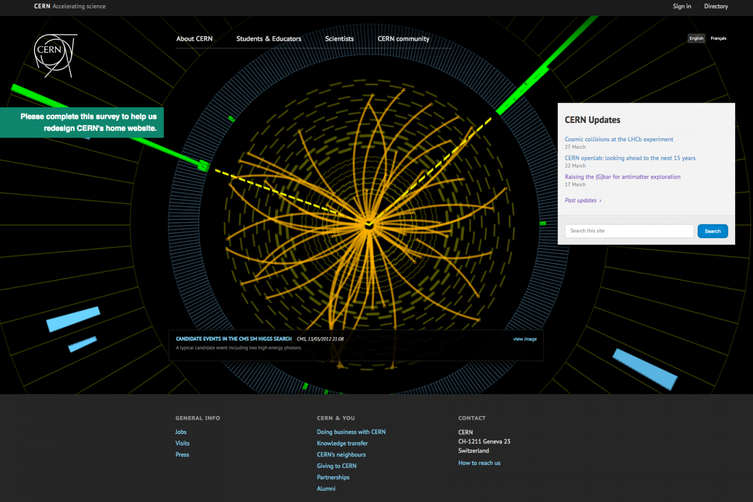
Task: View the CMS Higgs candidate event image
Action: click(524, 339)
